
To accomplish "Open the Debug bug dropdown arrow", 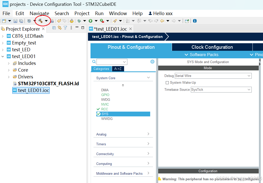I will pos(85,21).
